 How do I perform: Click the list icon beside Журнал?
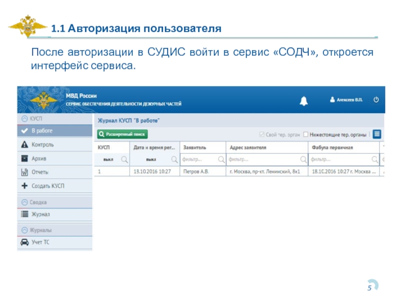pyautogui.click(x=24, y=214)
